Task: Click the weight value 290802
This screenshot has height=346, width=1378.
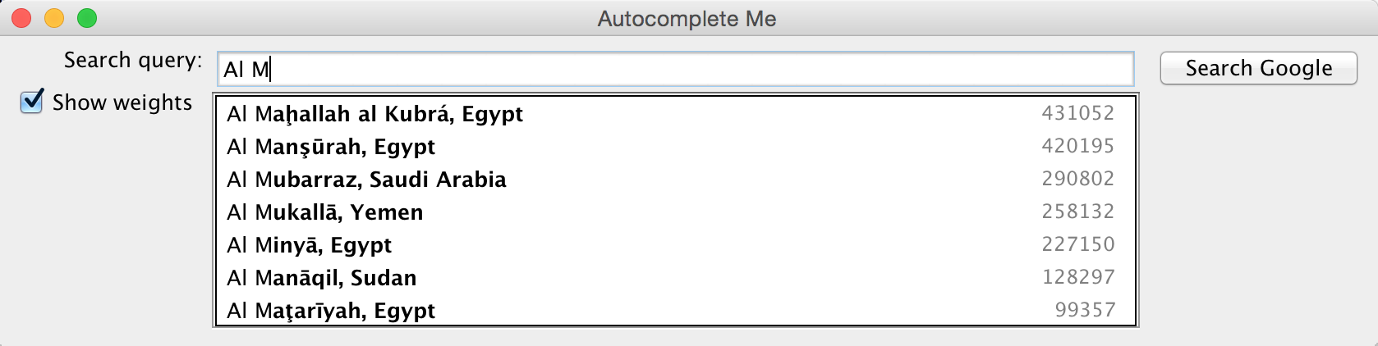Action: (1077, 179)
